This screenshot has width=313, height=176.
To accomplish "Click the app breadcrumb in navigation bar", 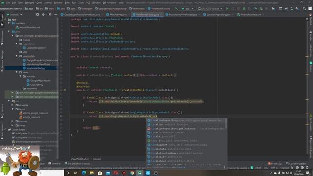I will click(29, 9).
